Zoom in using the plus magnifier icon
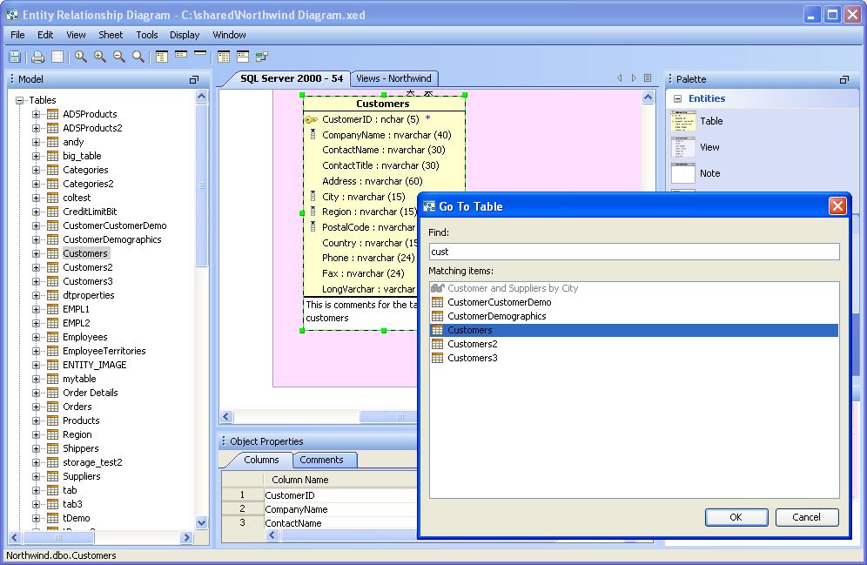This screenshot has width=867, height=565. pos(100,57)
